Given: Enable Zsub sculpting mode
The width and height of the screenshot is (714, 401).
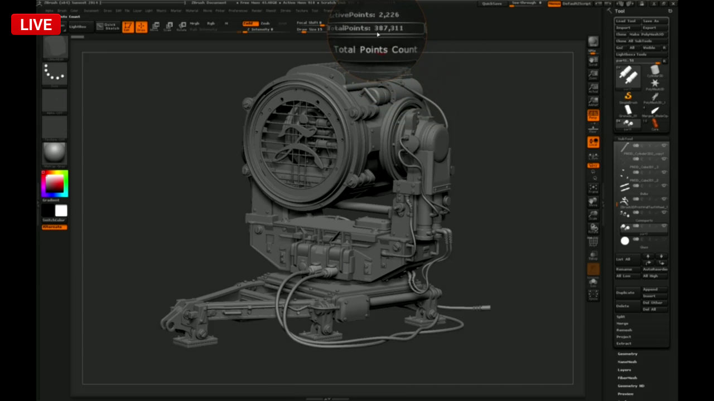Looking at the screenshot, I should (266, 23).
